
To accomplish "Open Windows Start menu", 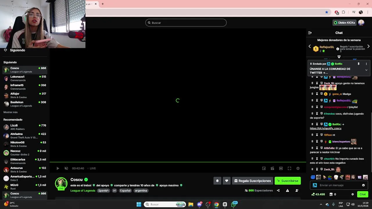I will click(x=139, y=204).
